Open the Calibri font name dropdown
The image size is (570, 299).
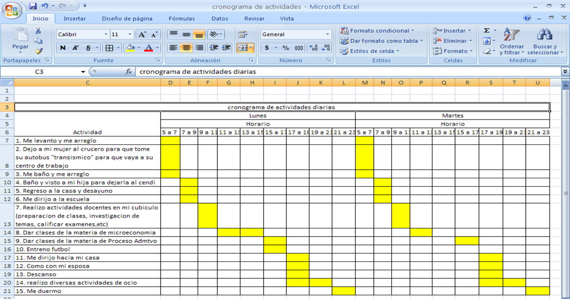[106, 34]
